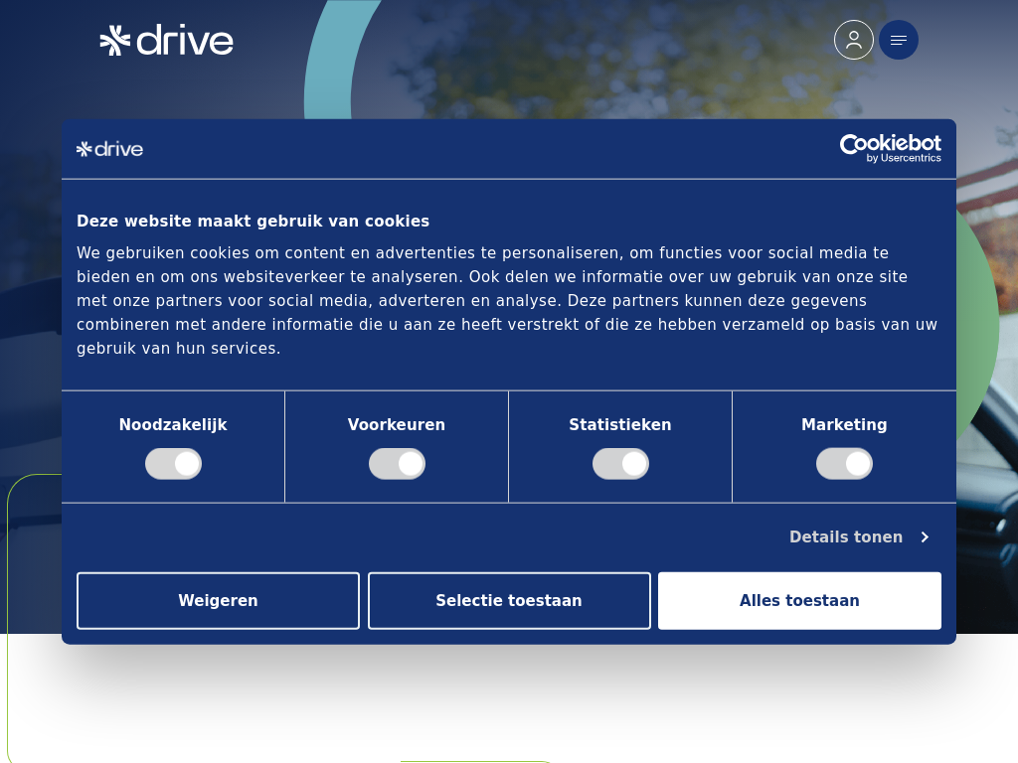Toggle the Noodzakelijk cookies switch

pyautogui.click(x=173, y=464)
